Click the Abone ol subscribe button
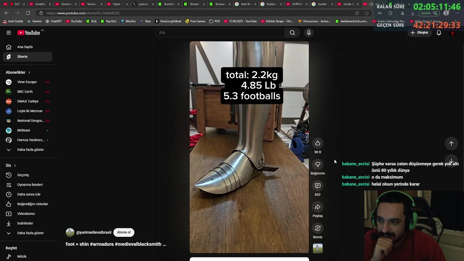 point(124,232)
